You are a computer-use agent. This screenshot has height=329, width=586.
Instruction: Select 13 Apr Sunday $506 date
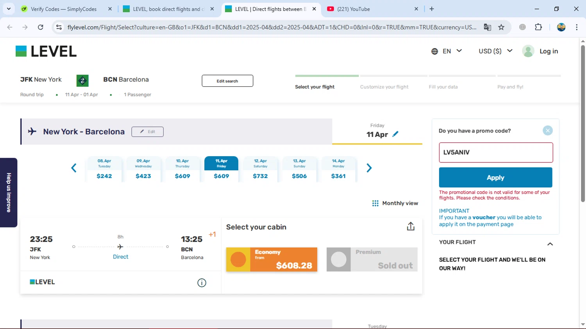pos(300,169)
